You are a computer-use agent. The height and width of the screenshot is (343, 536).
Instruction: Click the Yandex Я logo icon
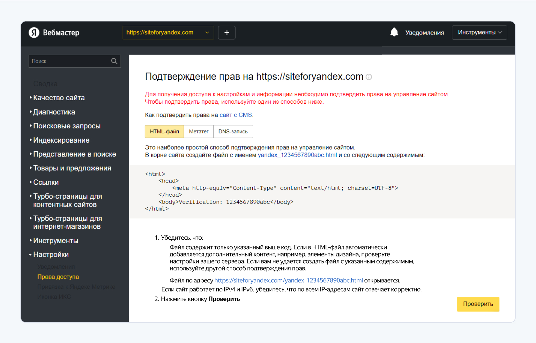(x=34, y=33)
